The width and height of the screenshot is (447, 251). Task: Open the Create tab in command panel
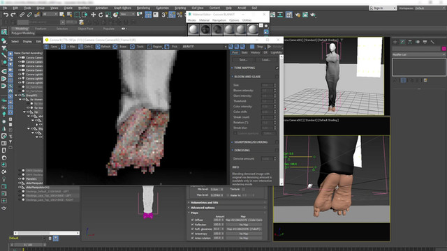[x=395, y=42]
